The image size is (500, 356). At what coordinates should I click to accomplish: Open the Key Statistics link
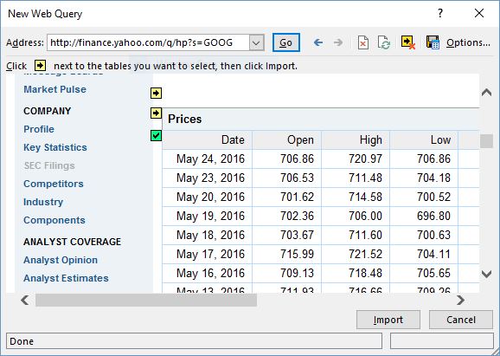point(55,147)
